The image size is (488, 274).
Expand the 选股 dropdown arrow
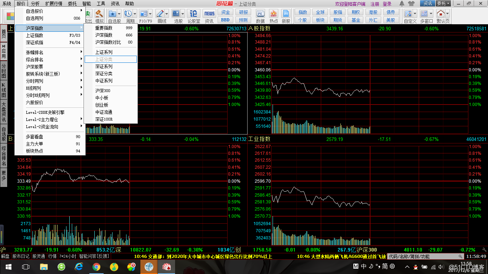point(183,14)
